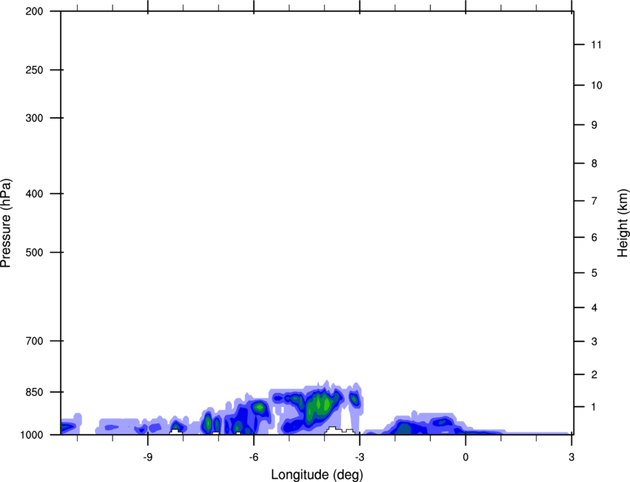630x482 pixels.
Task: Select the 700 pressure tick label
Action: 34,341
